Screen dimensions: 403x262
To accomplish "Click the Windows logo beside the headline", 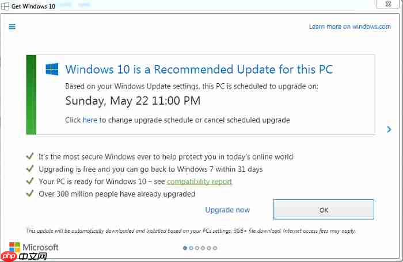I will [52, 70].
